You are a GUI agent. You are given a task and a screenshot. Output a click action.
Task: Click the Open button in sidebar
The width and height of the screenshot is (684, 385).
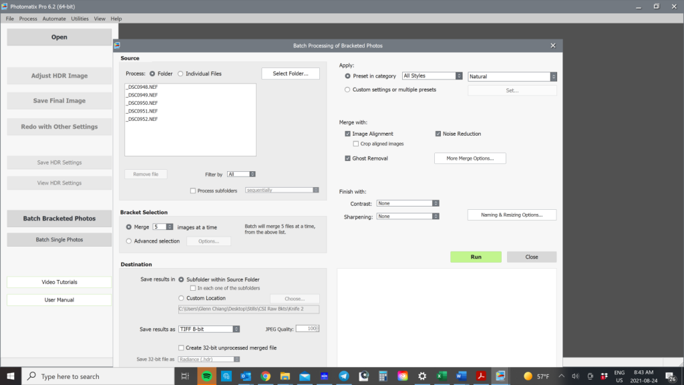tap(59, 37)
